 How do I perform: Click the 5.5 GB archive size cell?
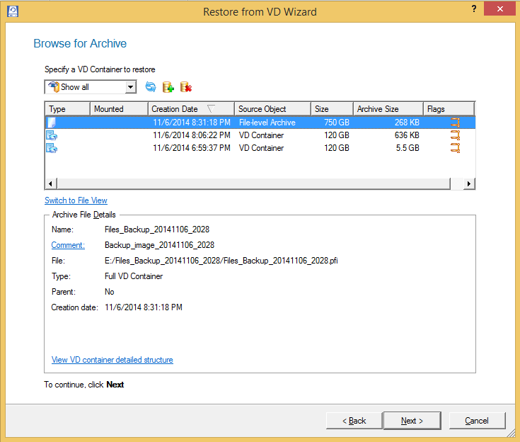point(408,148)
